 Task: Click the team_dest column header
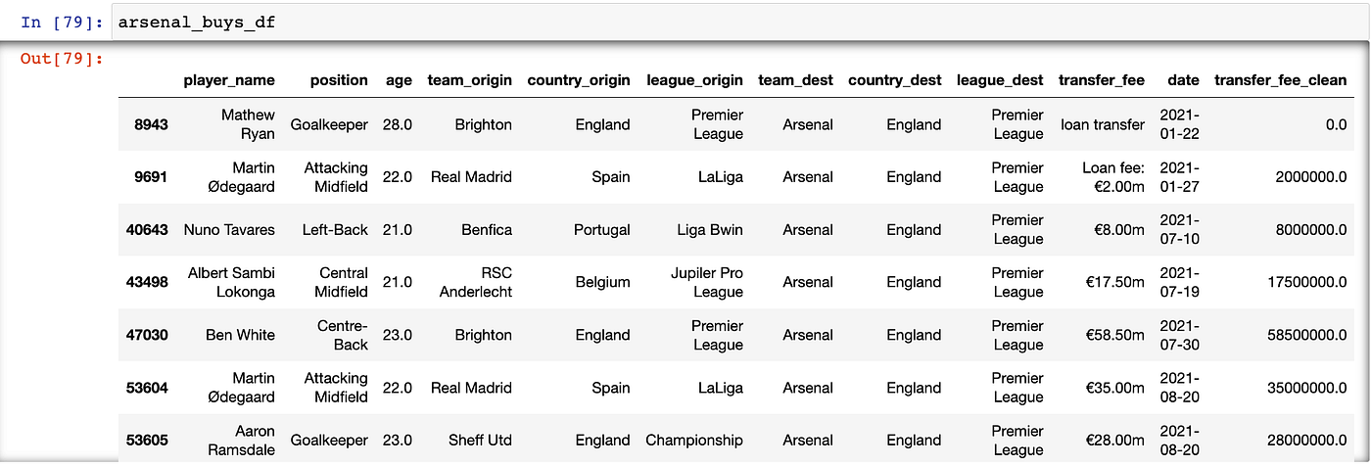click(x=795, y=80)
